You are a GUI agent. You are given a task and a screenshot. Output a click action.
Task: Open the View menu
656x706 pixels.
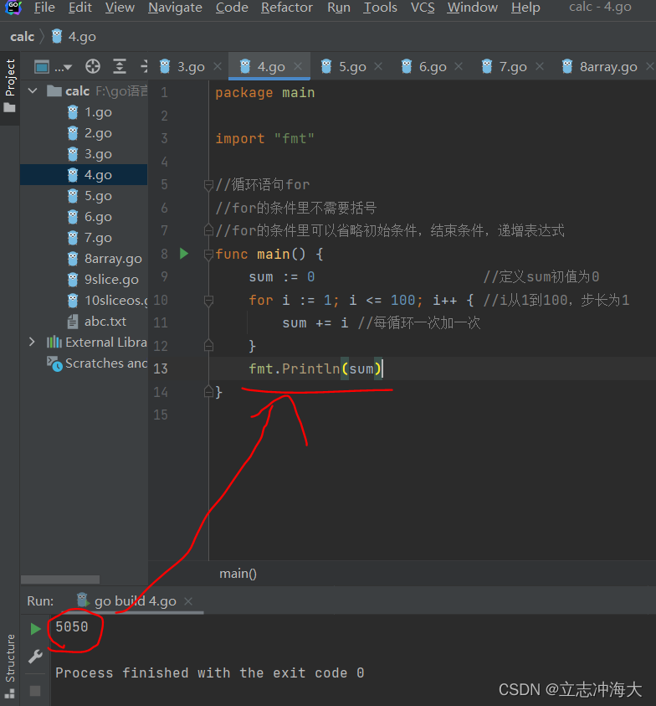(x=120, y=8)
